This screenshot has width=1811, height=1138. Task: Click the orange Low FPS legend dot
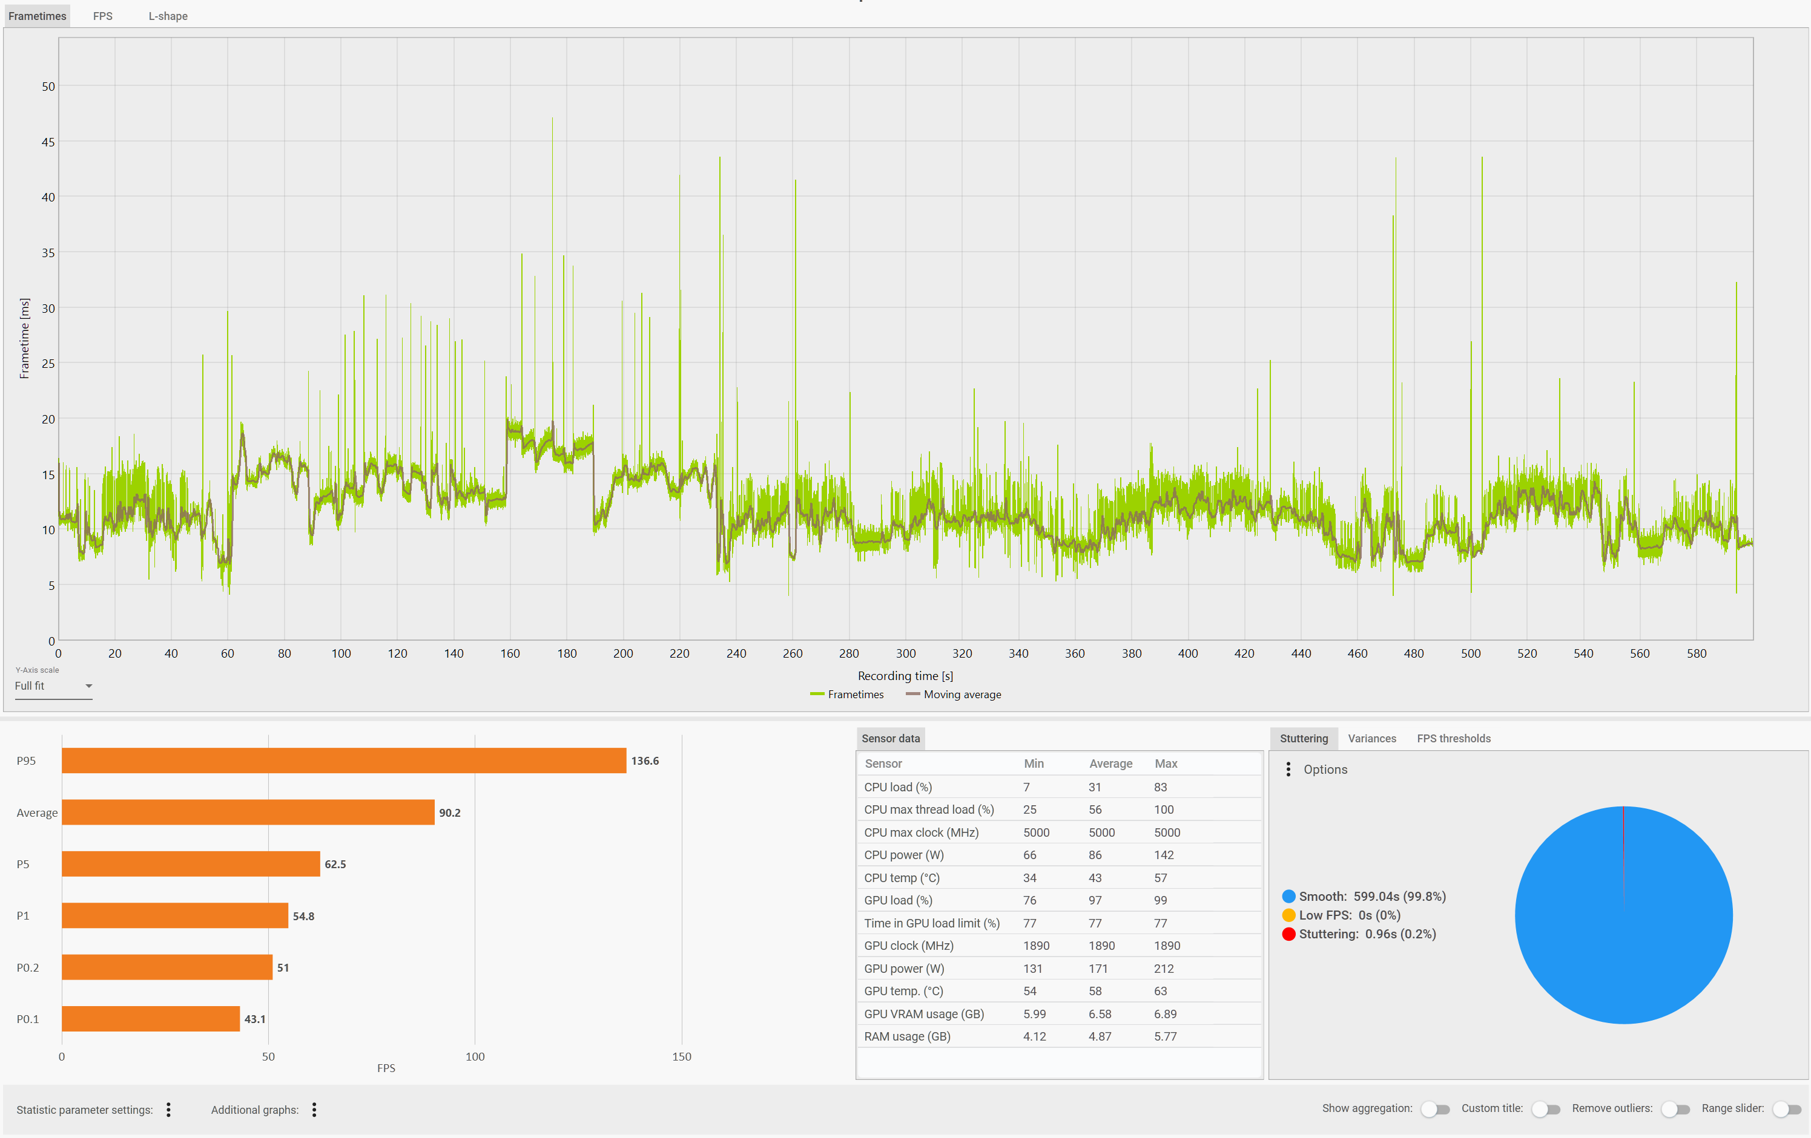1288,915
